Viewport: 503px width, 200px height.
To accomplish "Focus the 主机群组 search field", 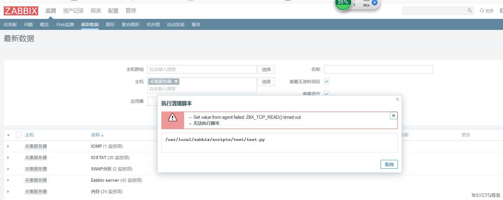I will pos(202,69).
